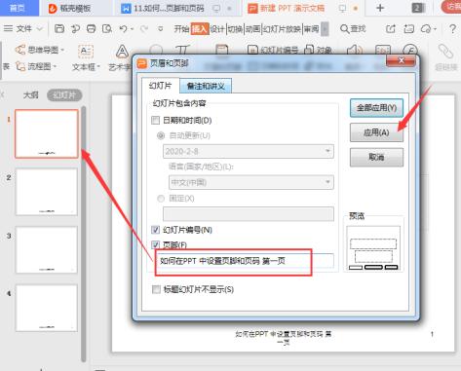This screenshot has width=461, height=371.
Task: Click the Print Preview icon
Action: click(x=107, y=29)
